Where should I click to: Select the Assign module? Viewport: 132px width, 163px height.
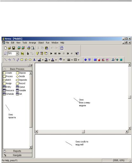(7, 83)
